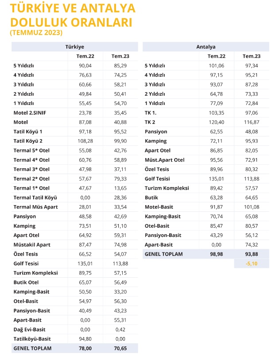Select the Müst.Apart Otel row label
This screenshot has height=361, width=276.
tap(165, 160)
